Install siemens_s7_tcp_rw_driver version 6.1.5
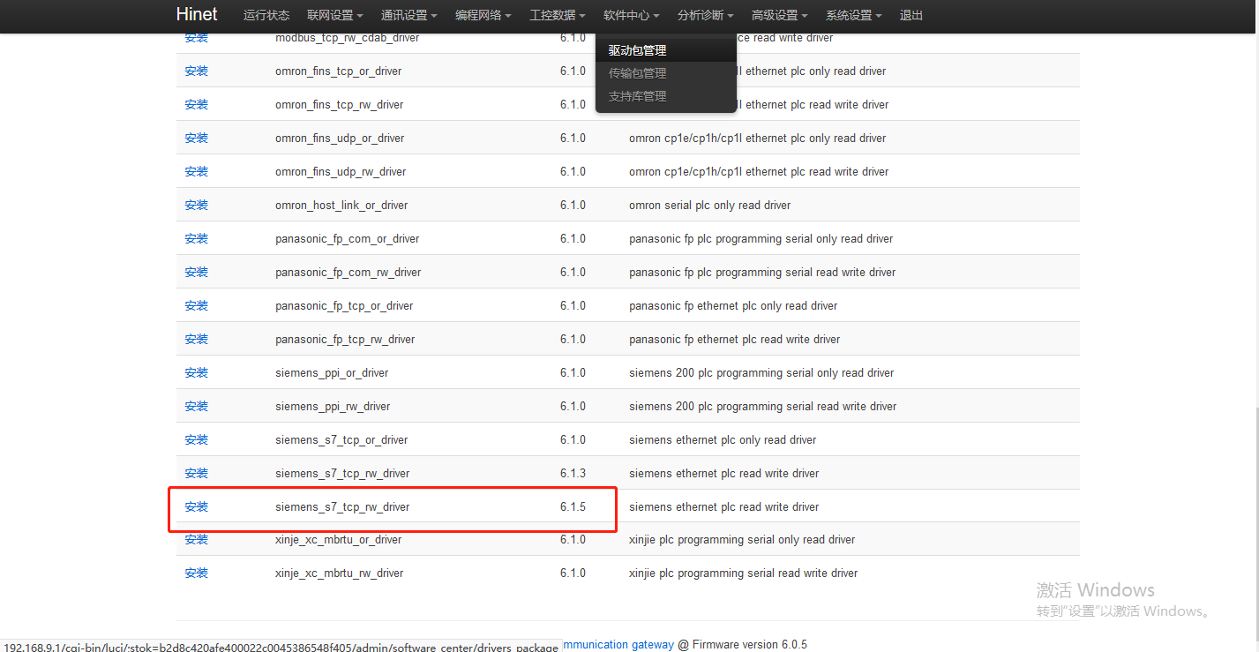 [196, 506]
